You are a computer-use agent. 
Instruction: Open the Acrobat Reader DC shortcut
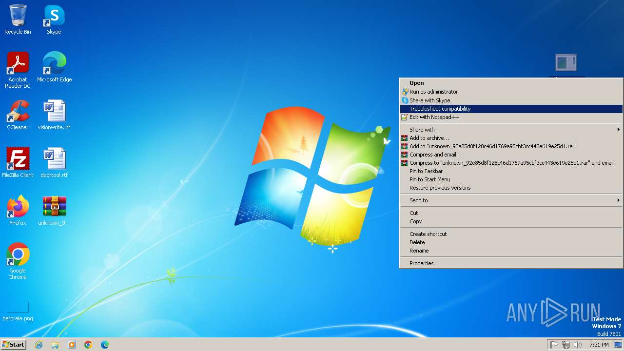pos(18,70)
